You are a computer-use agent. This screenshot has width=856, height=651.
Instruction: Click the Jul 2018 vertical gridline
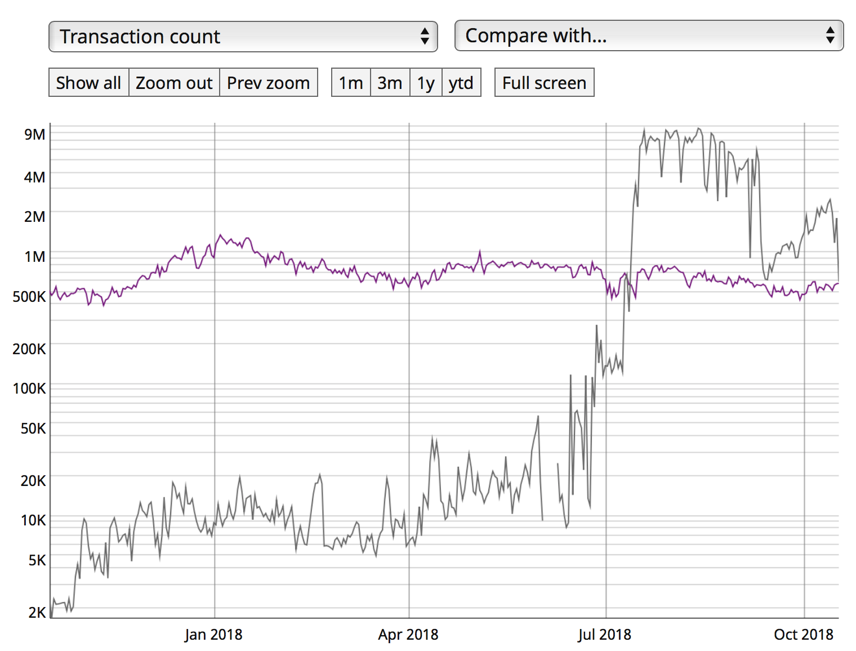pos(606,371)
